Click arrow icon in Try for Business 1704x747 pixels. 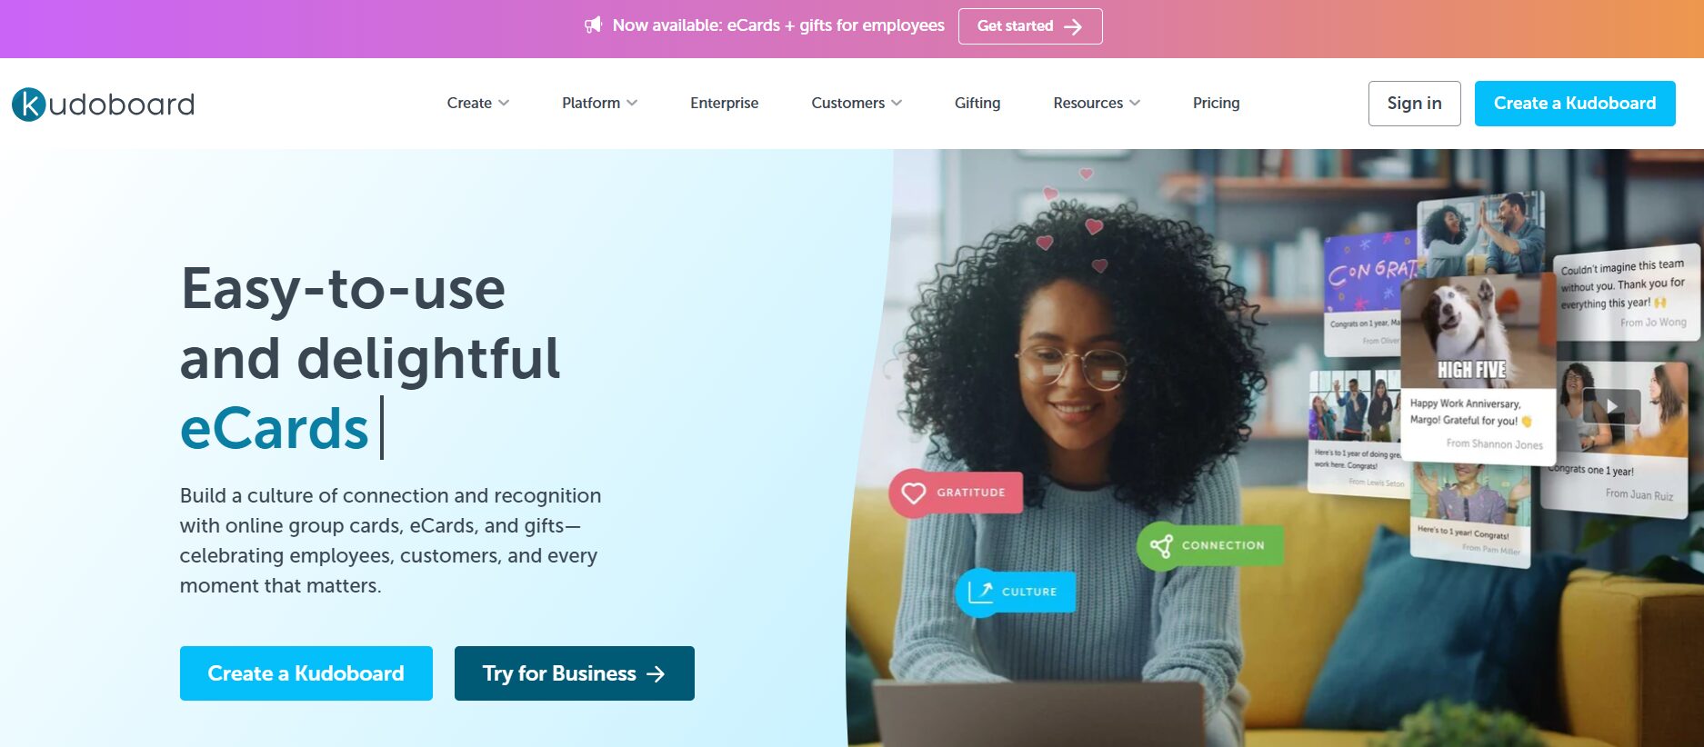[x=656, y=674]
